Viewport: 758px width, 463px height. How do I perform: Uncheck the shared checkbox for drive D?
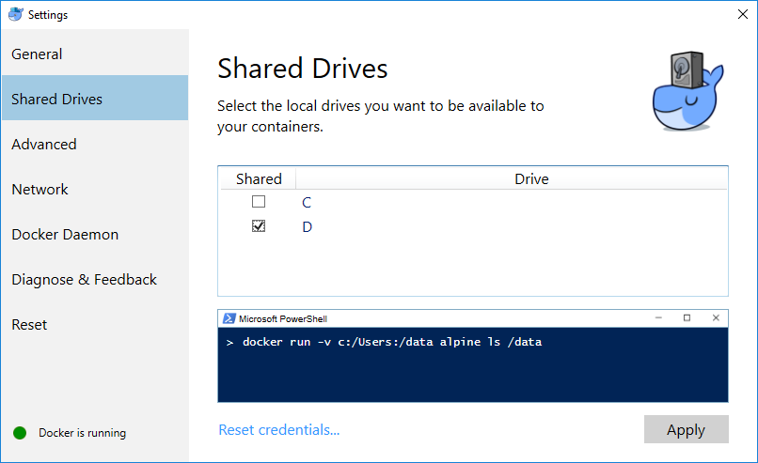click(259, 226)
